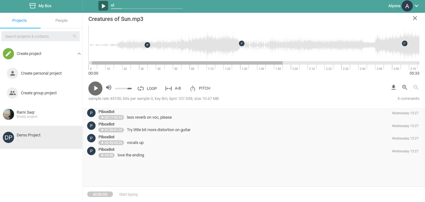
Task: Click the Create personal project person icon
Action: pos(12,73)
